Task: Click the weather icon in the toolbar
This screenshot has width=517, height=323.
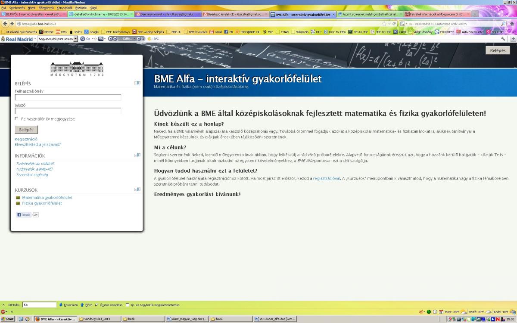Action: point(149,39)
